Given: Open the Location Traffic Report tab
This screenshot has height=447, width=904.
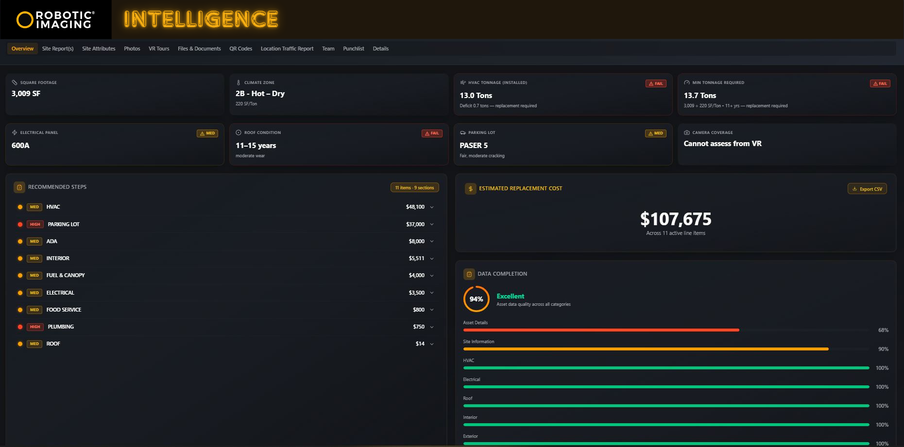Looking at the screenshot, I should point(287,49).
